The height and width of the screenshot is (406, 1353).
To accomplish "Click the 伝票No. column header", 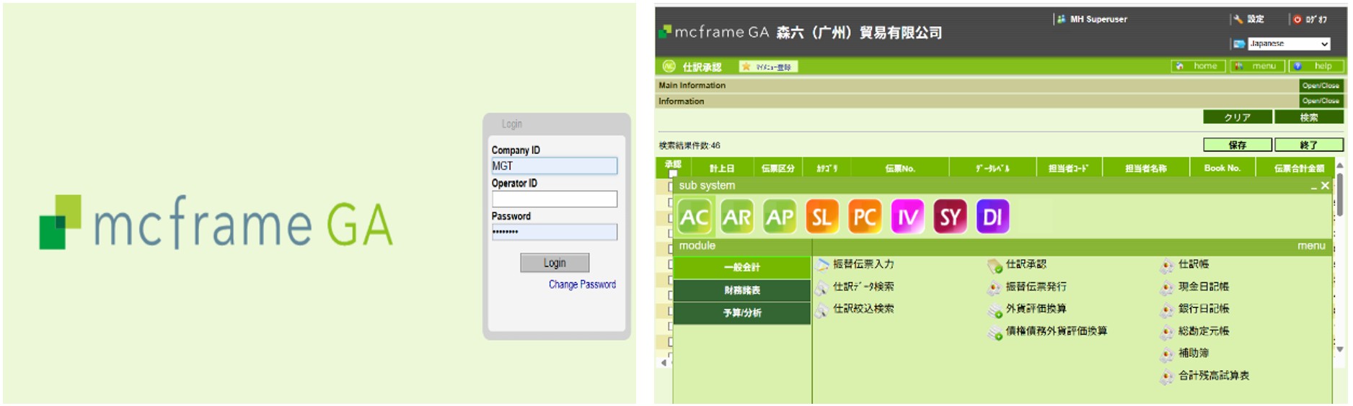I will 900,168.
